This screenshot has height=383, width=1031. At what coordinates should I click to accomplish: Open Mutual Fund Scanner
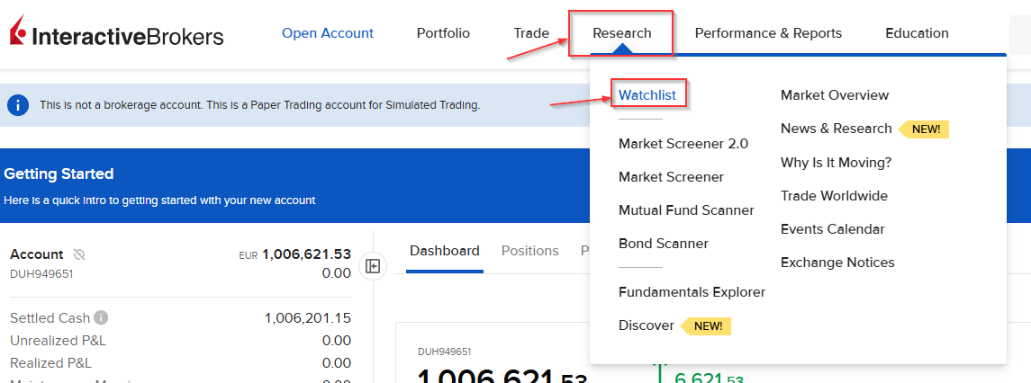click(x=686, y=210)
